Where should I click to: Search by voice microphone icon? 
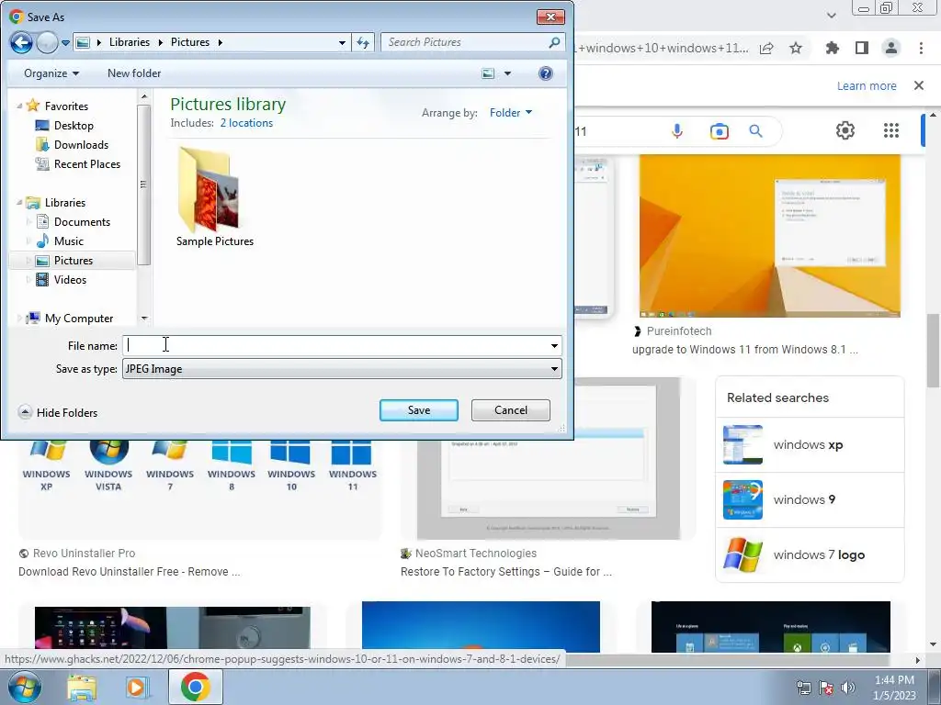point(677,131)
